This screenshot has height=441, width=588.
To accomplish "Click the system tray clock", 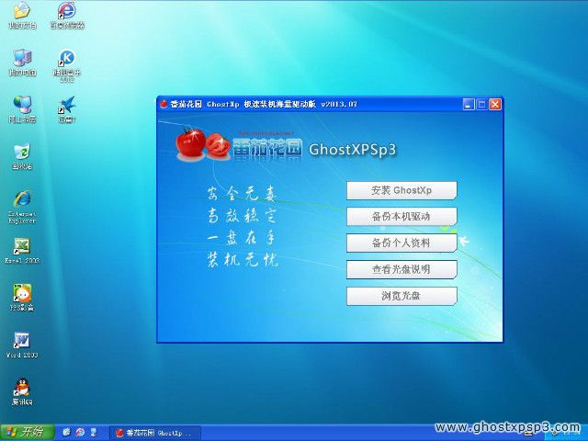I will tap(573, 434).
